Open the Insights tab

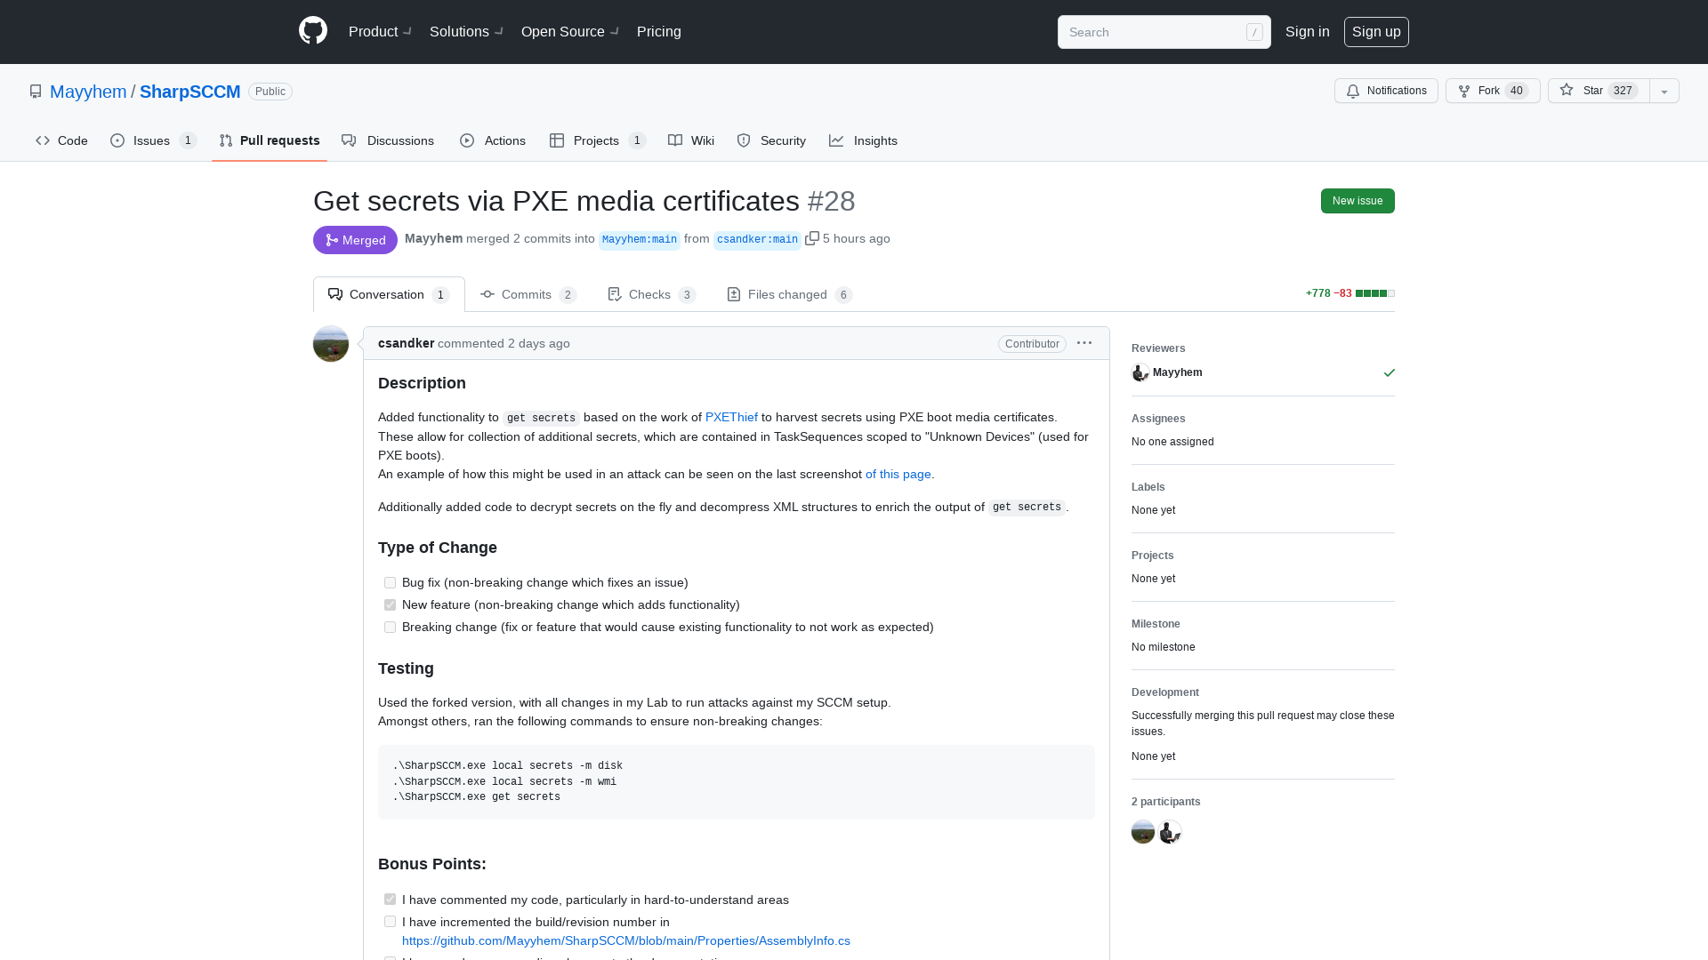(x=864, y=140)
